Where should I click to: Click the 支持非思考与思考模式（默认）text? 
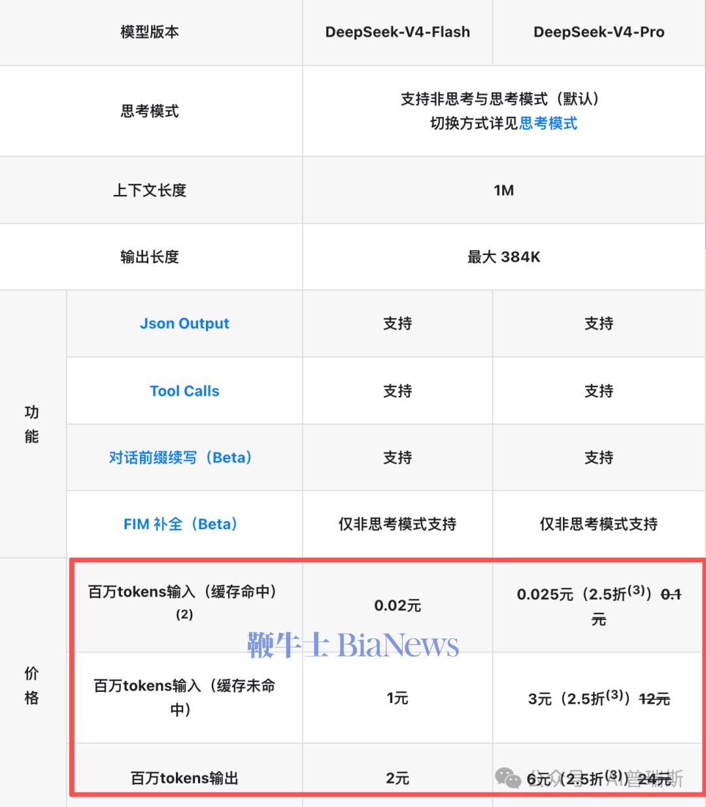point(503,99)
